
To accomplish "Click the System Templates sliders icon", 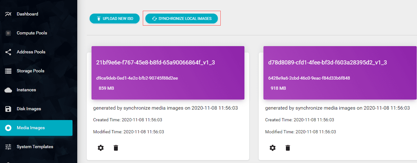I will 9,147.
